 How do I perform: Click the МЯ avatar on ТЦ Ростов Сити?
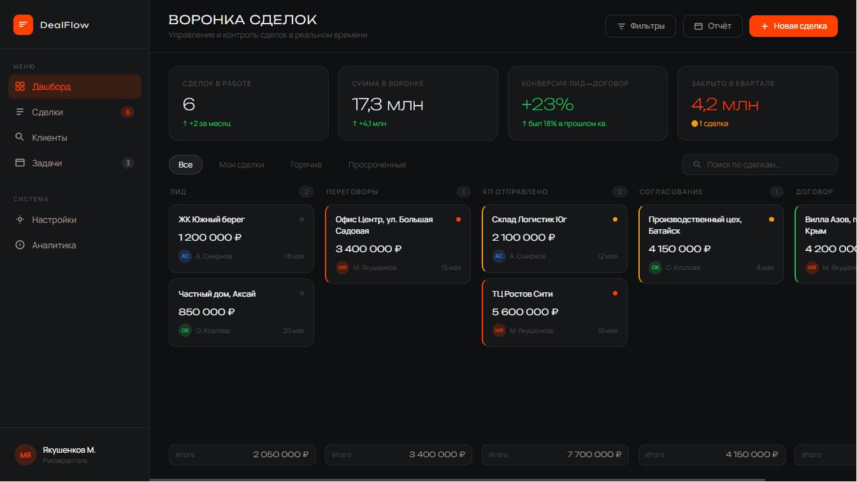(499, 330)
